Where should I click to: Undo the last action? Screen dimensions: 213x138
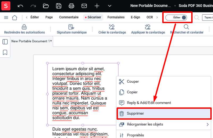click(x=20, y=6)
